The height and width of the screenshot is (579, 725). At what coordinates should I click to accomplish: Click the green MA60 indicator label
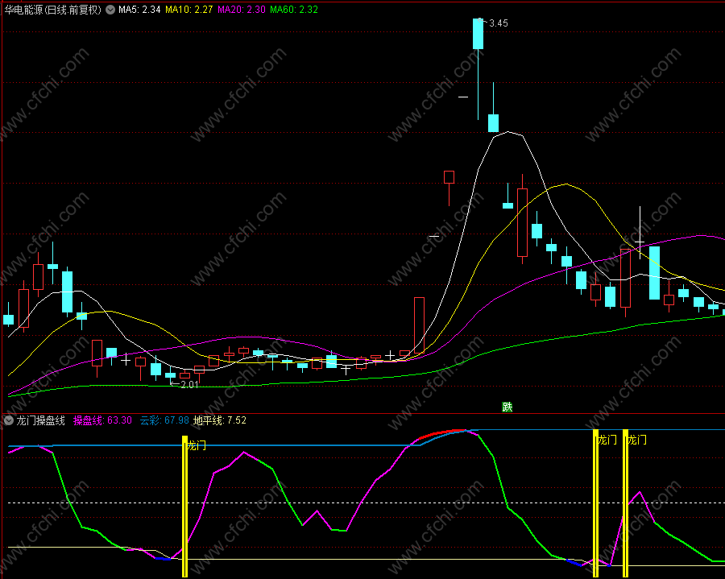293,10
